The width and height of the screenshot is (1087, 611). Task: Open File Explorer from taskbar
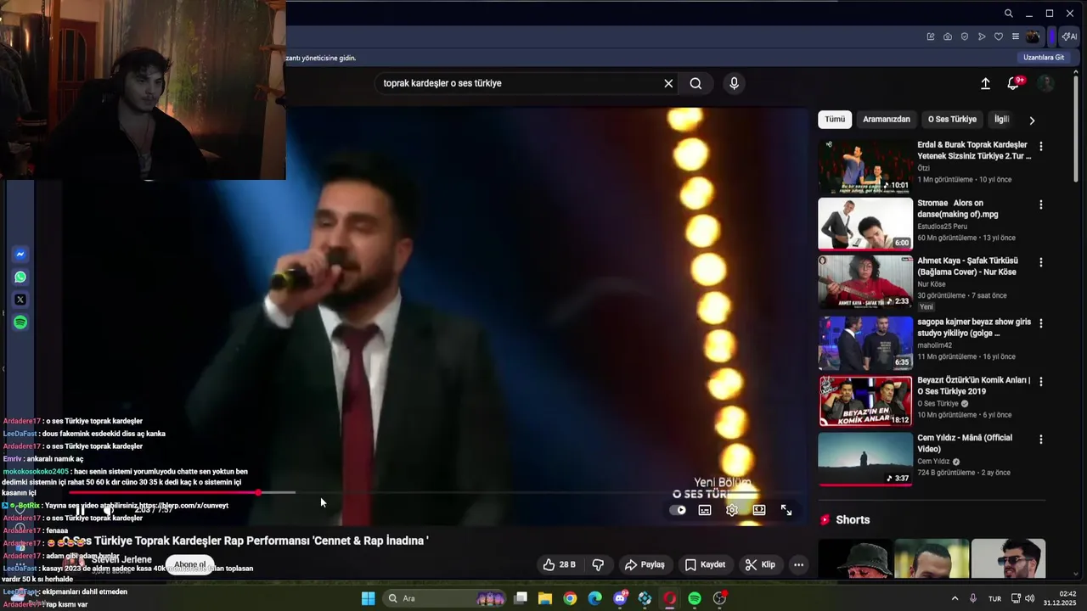tap(545, 598)
